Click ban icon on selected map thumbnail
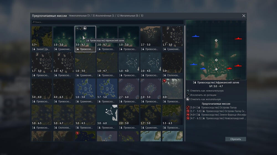277x155 pixels. click(81, 28)
